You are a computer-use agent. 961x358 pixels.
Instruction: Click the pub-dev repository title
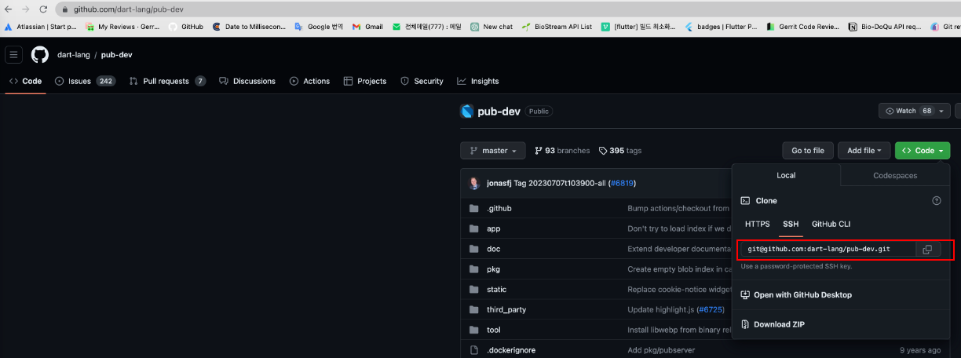pos(499,111)
